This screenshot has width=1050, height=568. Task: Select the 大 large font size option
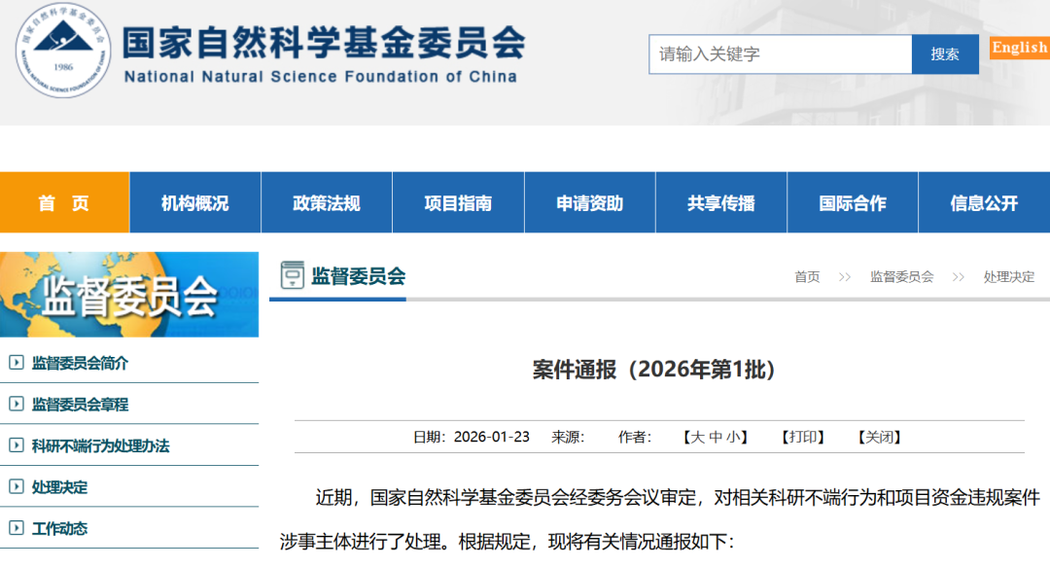[697, 438]
